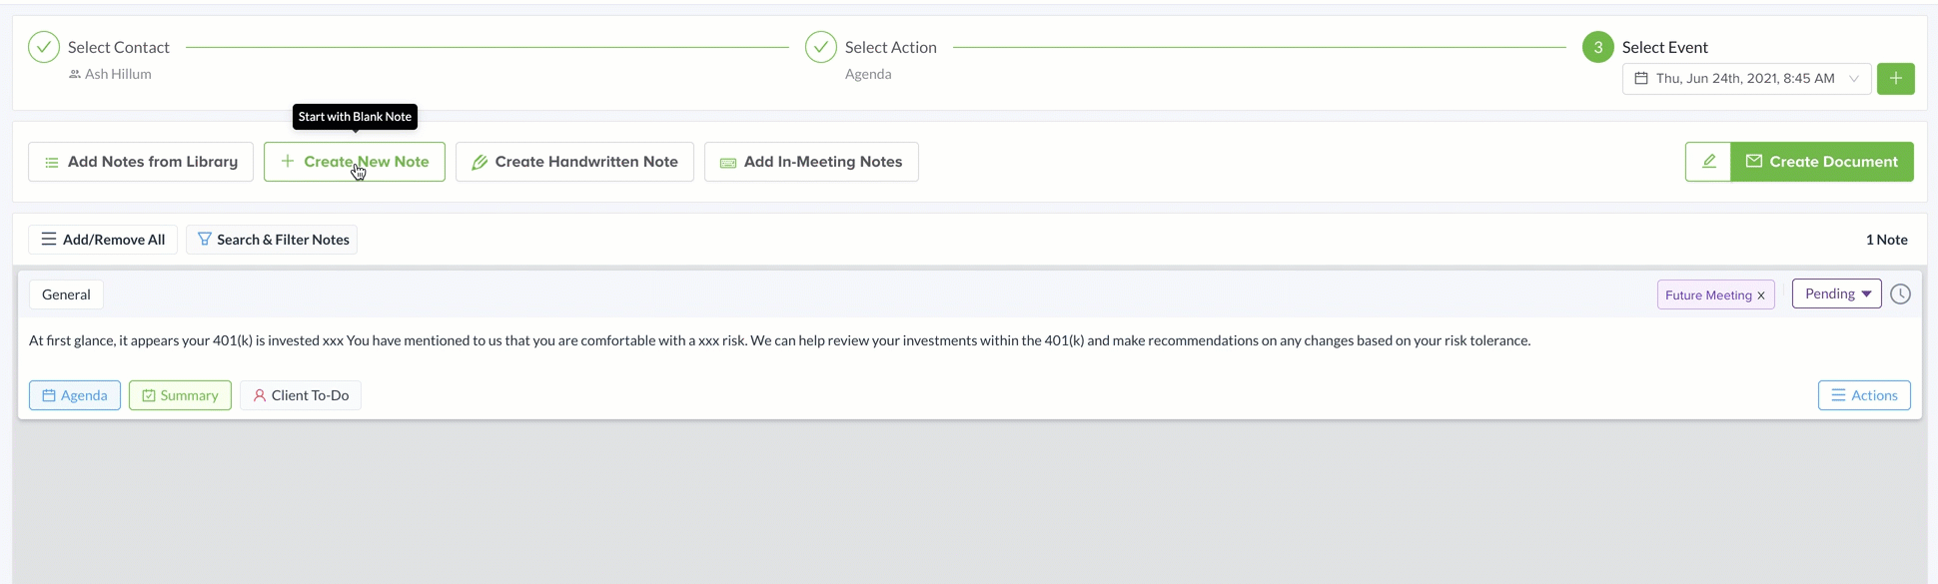Click the Create Document button

tap(1821, 162)
